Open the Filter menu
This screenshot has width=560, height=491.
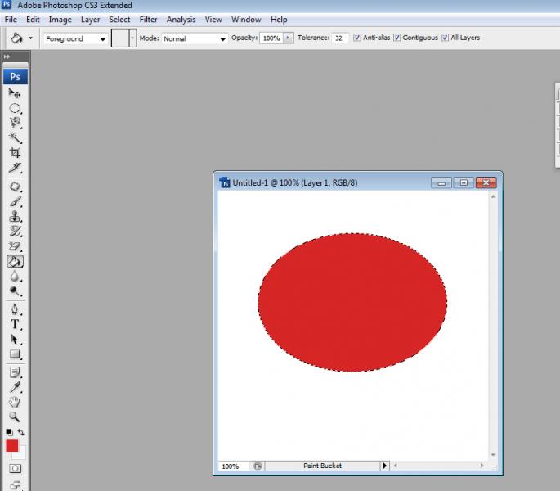(148, 19)
